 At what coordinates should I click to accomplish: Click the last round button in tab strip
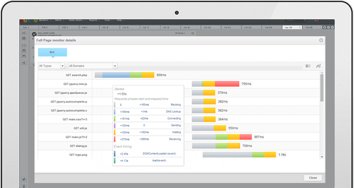(x=332, y=27)
